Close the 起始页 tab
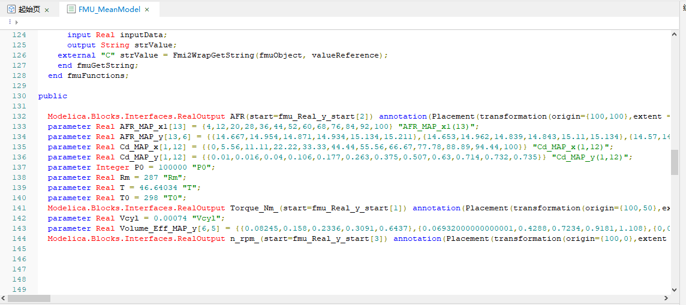The height and width of the screenshot is (305, 686). (47, 10)
